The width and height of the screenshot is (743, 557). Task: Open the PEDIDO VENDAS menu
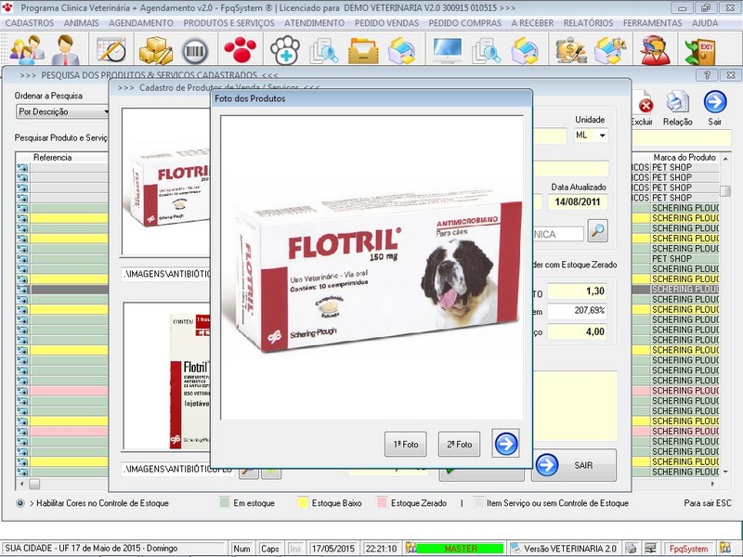[386, 22]
